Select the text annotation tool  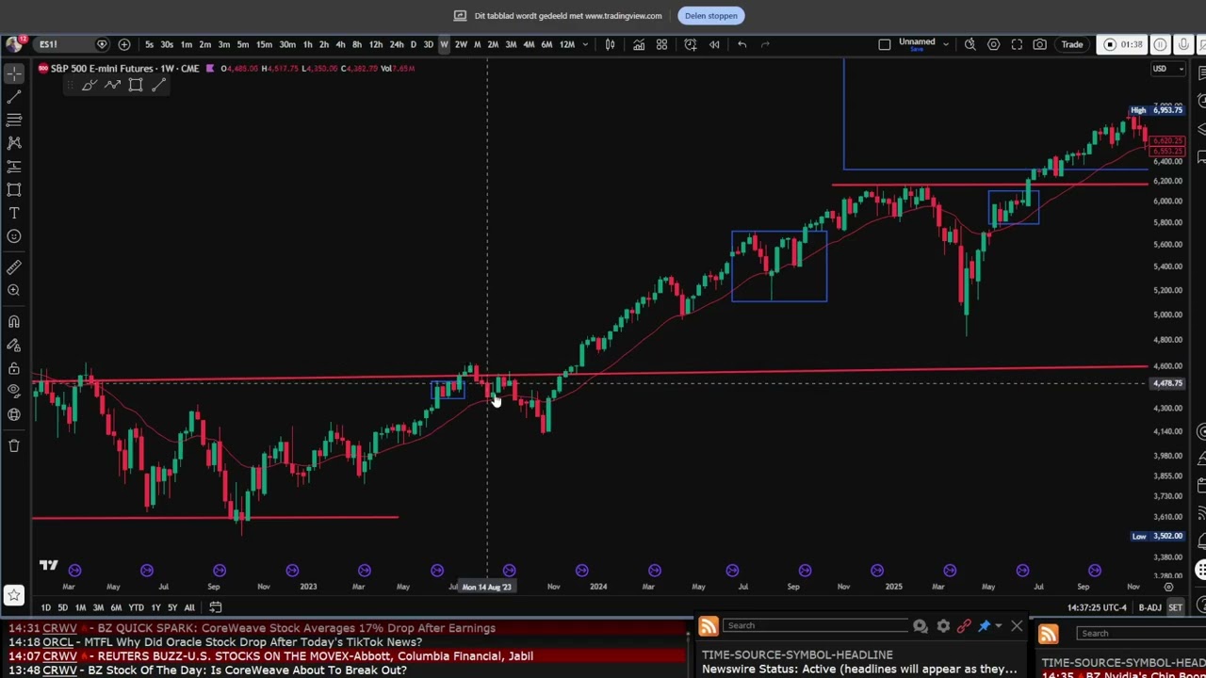pyautogui.click(x=14, y=213)
